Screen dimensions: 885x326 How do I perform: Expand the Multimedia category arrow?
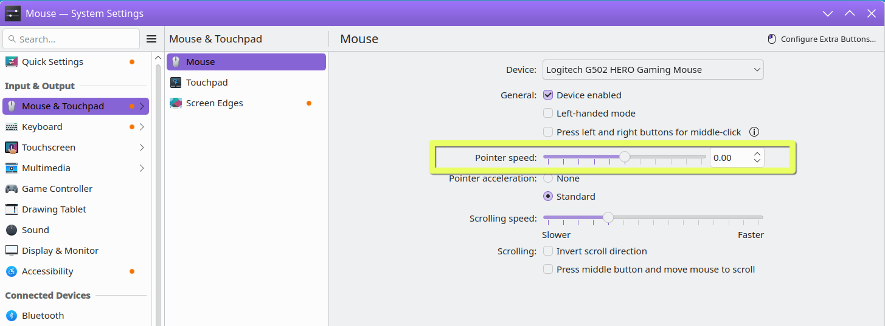point(142,168)
